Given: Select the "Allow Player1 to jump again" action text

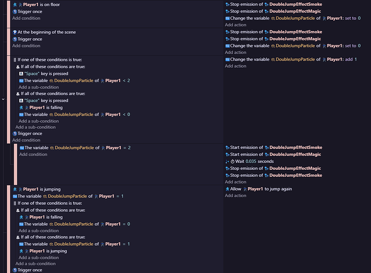Looking at the screenshot, I should tap(261, 189).
